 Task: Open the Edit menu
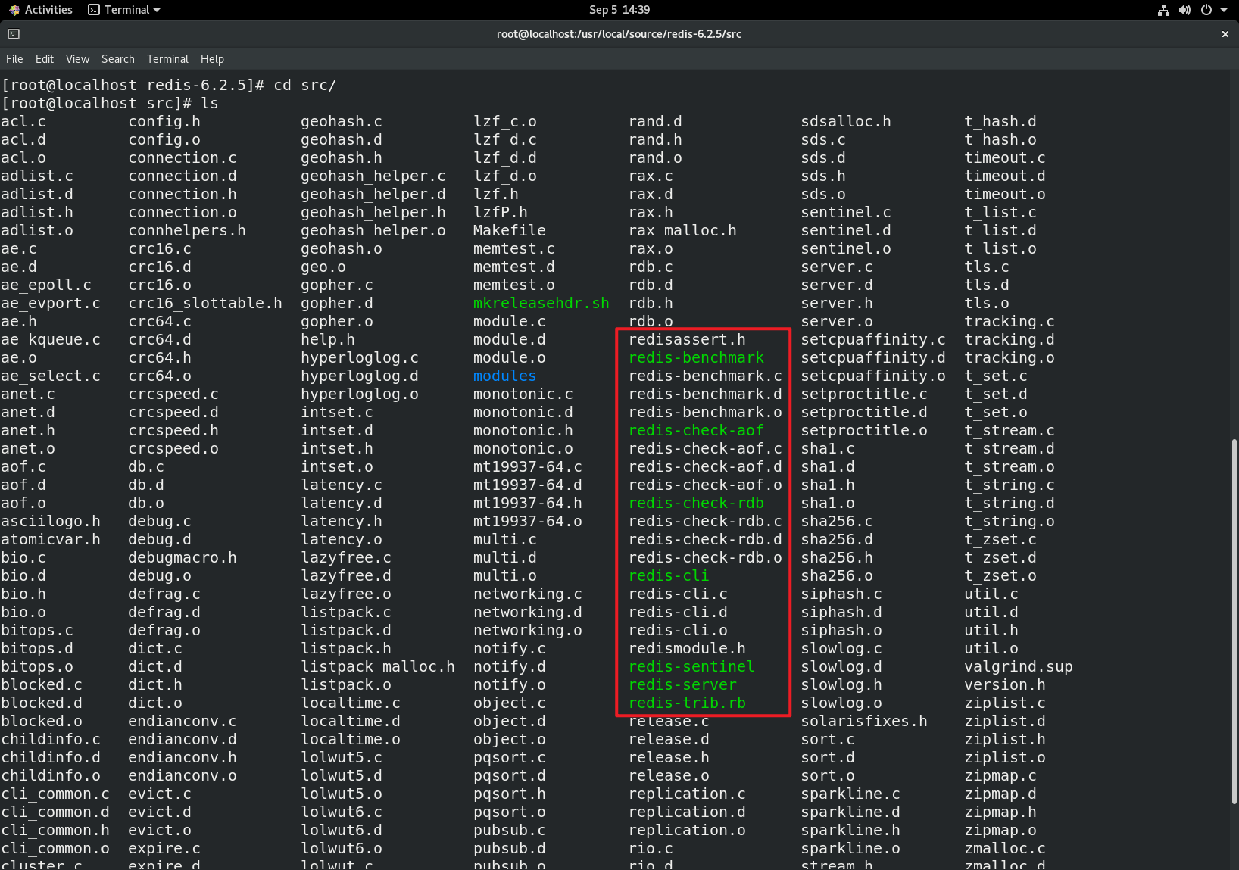coord(45,59)
